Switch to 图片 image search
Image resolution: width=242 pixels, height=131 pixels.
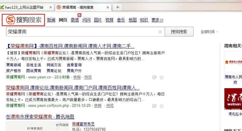pos(98,20)
